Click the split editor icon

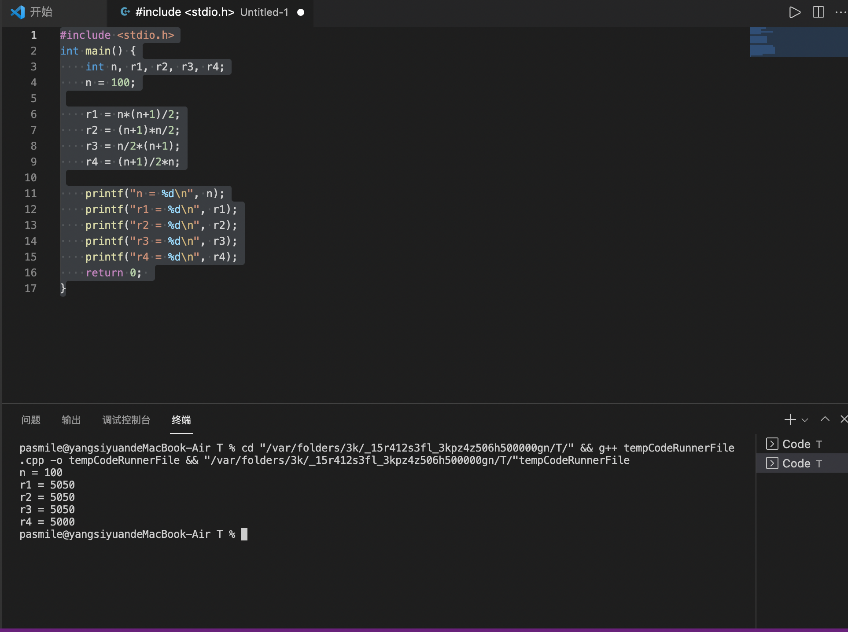pyautogui.click(x=818, y=12)
